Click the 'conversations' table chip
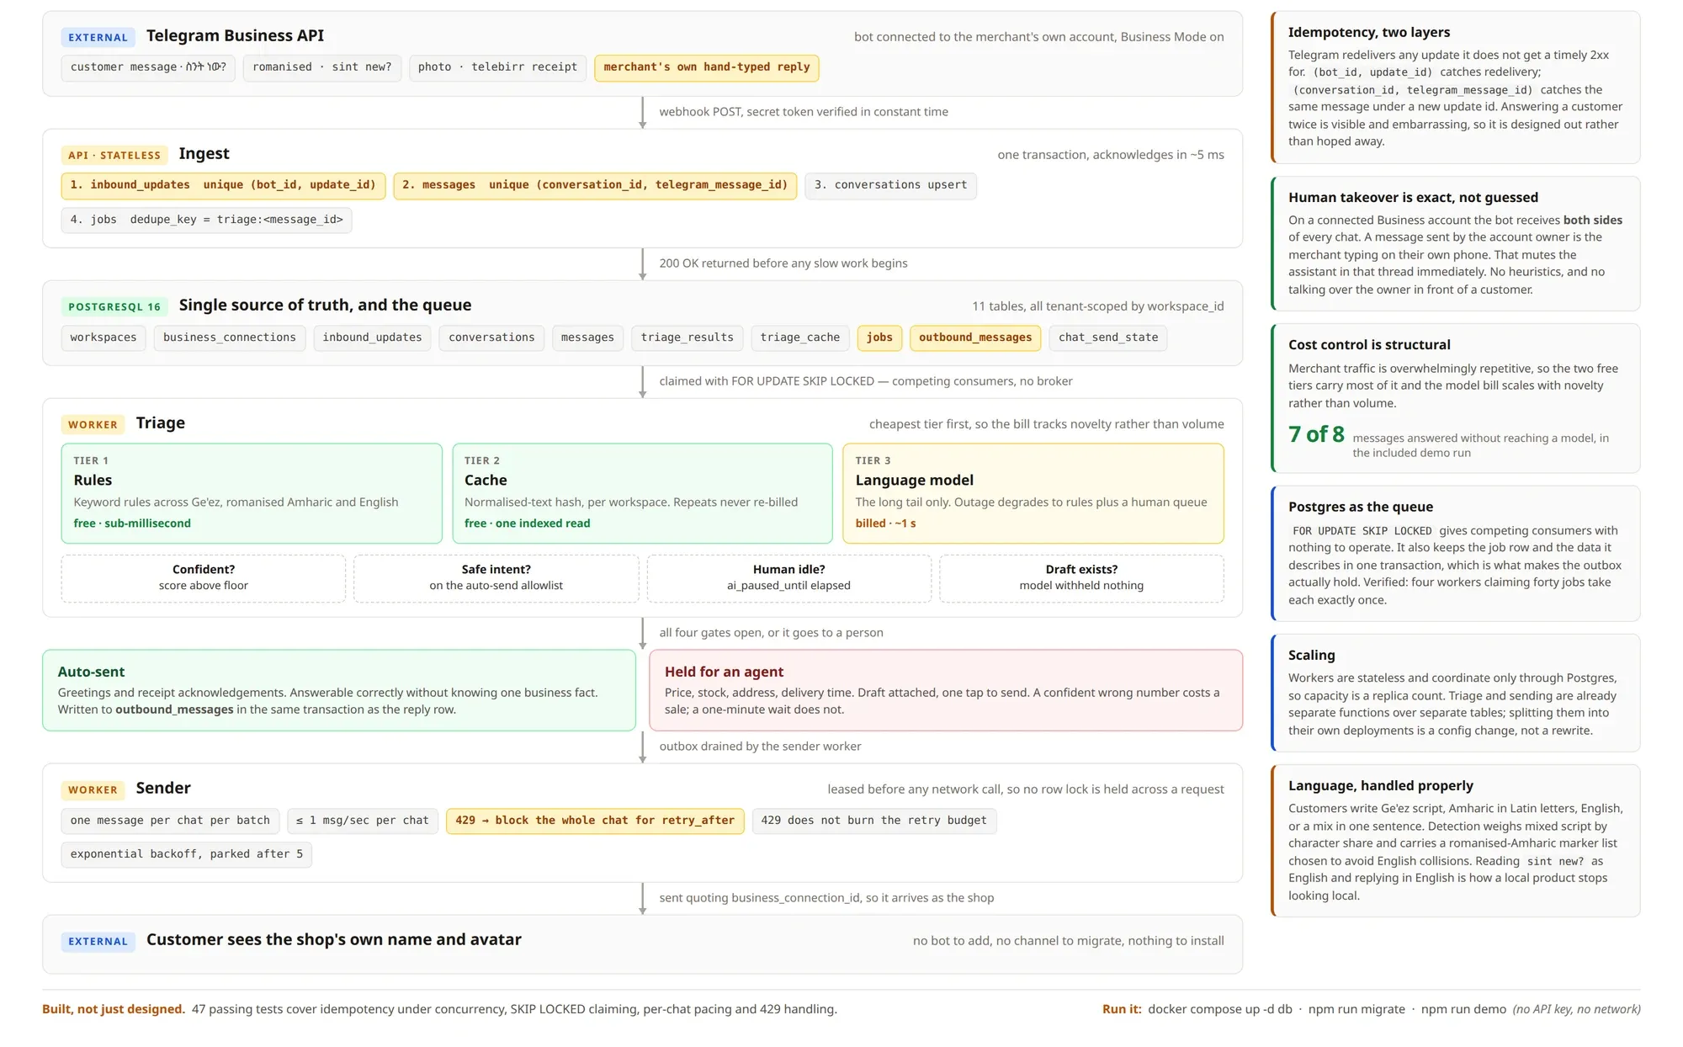The height and width of the screenshot is (1047, 1683). point(491,337)
